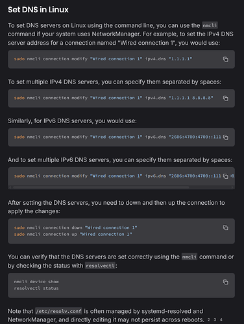244x324 pixels.
Task: Copy the single IPv6 DNS nmcli command
Action: point(226,137)
